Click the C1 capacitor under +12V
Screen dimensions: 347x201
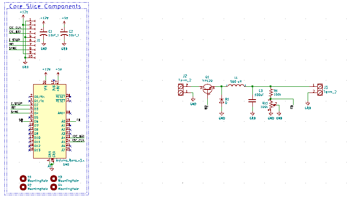click(x=43, y=35)
